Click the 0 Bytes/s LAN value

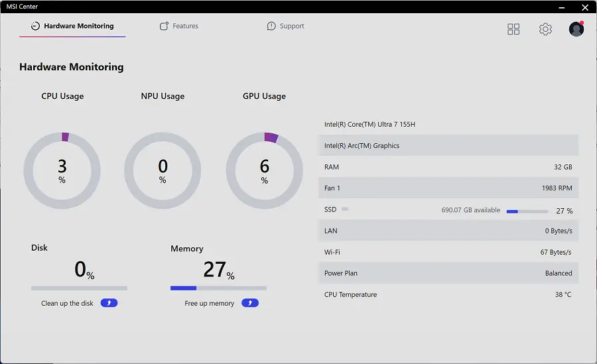559,231
